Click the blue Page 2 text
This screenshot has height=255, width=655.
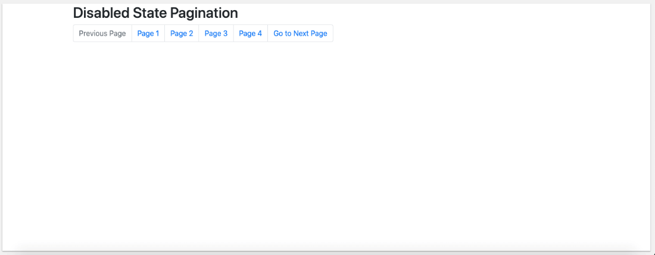tap(182, 33)
